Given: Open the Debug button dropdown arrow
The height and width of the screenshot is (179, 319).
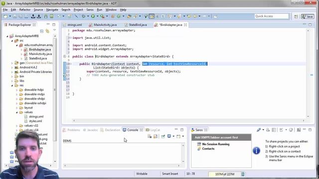Looking at the screenshot, I should [x=88, y=16].
